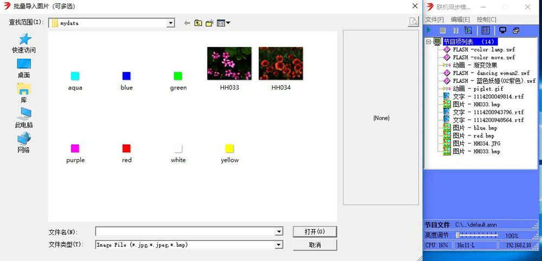Click the 取消 button
Image resolution: width=542 pixels, height=261 pixels.
point(314,245)
